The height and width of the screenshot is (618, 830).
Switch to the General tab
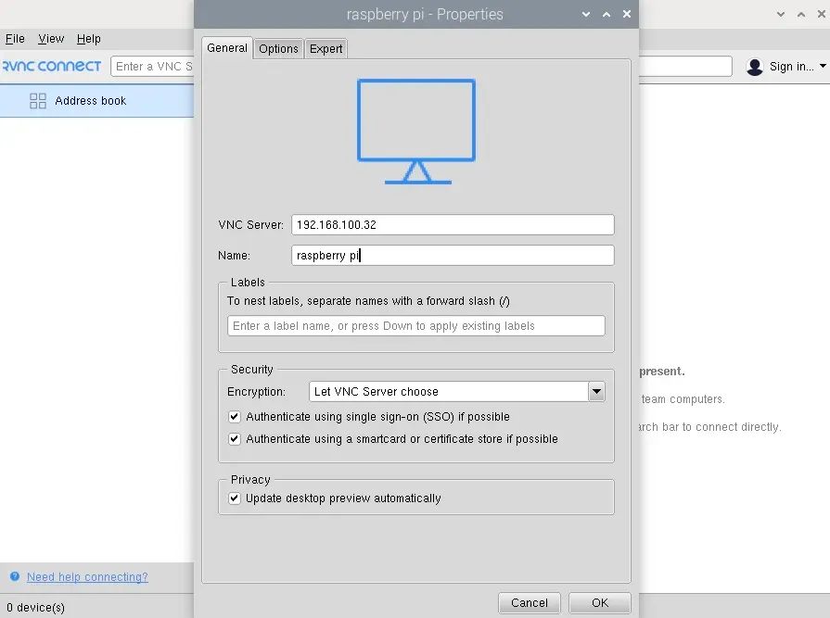[x=227, y=48]
